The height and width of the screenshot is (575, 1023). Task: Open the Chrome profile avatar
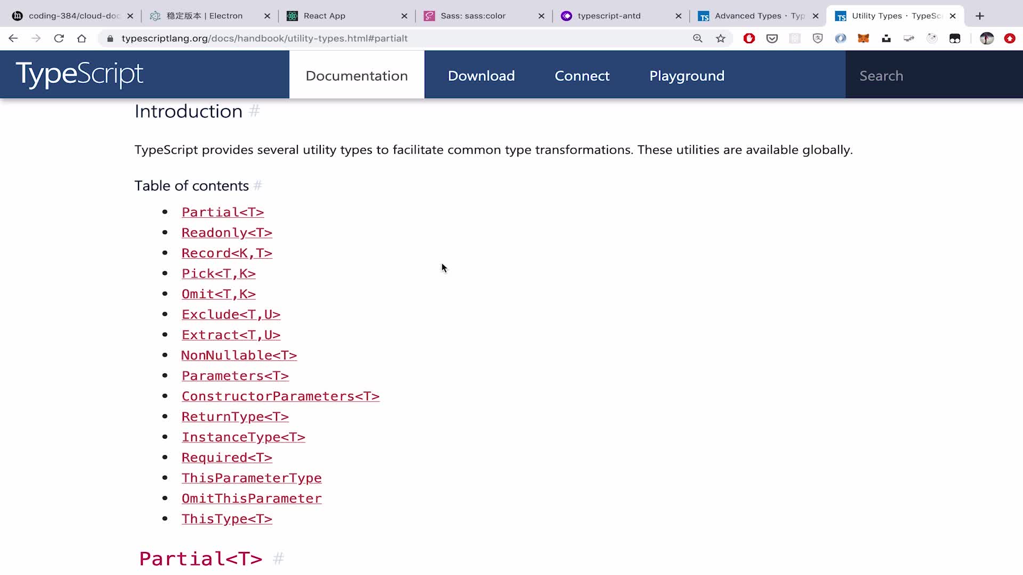986,38
